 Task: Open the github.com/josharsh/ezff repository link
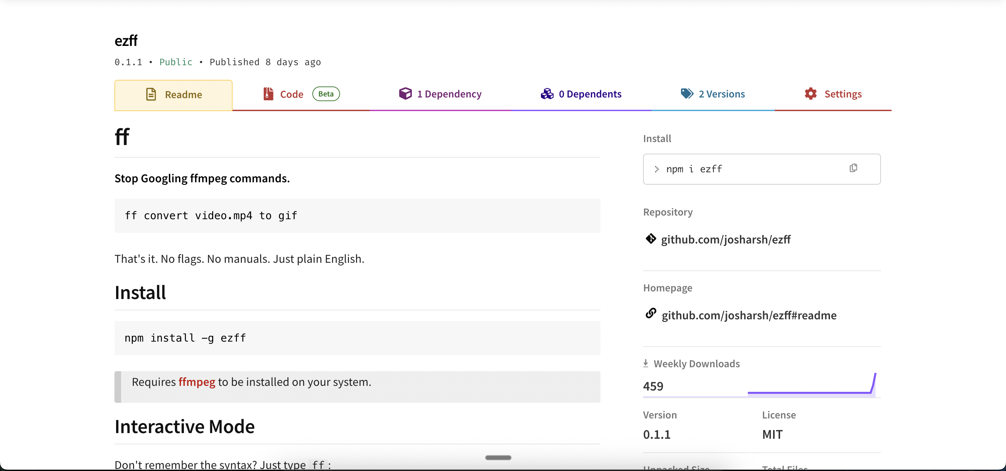(x=725, y=239)
